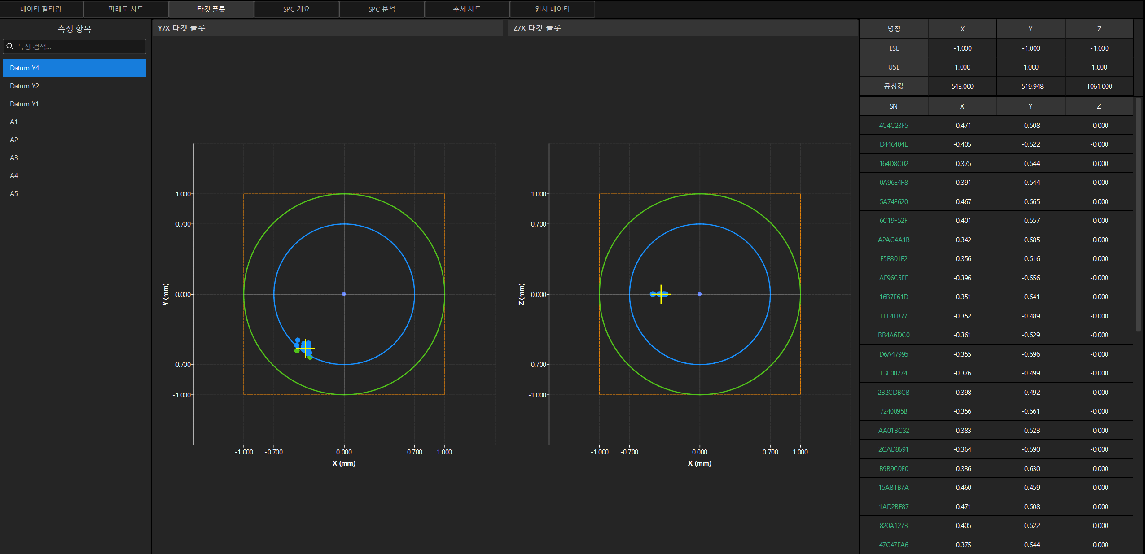
Task: Select serial number 0A96E4F8
Action: point(894,183)
